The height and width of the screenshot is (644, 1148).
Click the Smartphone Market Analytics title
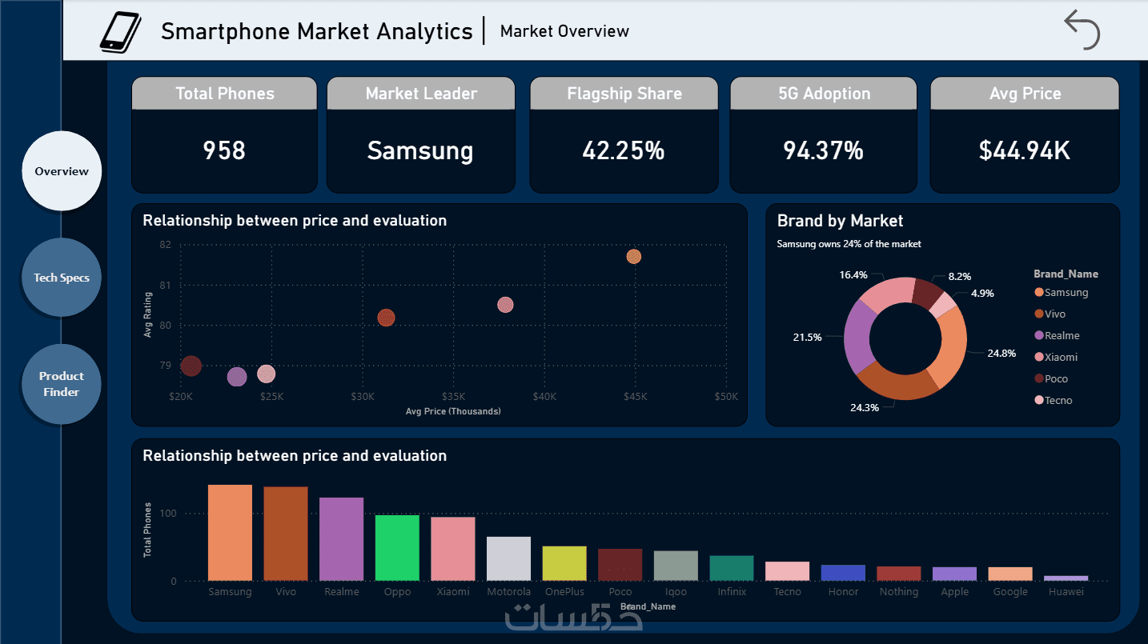(317, 31)
